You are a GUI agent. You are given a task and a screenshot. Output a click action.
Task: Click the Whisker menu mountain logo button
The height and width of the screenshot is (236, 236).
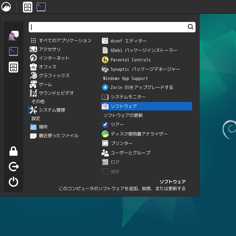(6, 7)
